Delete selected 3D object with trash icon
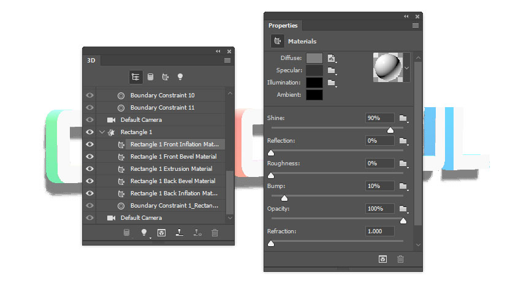The image size is (521, 297). coord(215,233)
